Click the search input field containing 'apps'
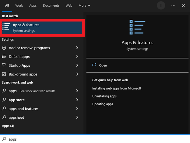This screenshot has width=190, height=143. pos(95,139)
